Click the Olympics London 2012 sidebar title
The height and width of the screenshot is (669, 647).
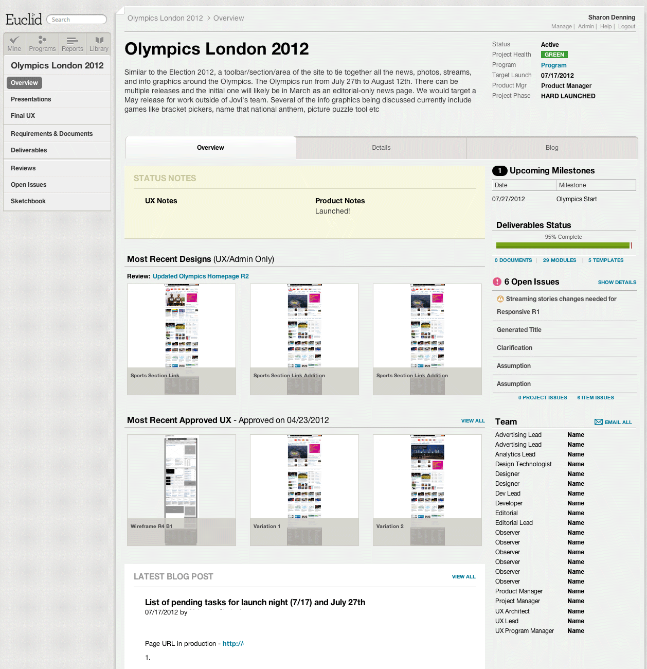click(57, 65)
